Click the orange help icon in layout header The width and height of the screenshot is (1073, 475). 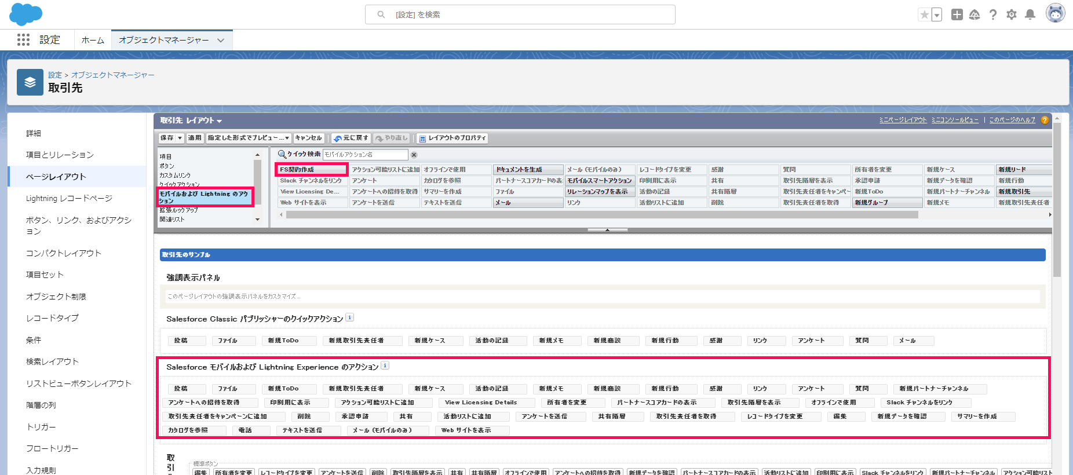pyautogui.click(x=1045, y=120)
